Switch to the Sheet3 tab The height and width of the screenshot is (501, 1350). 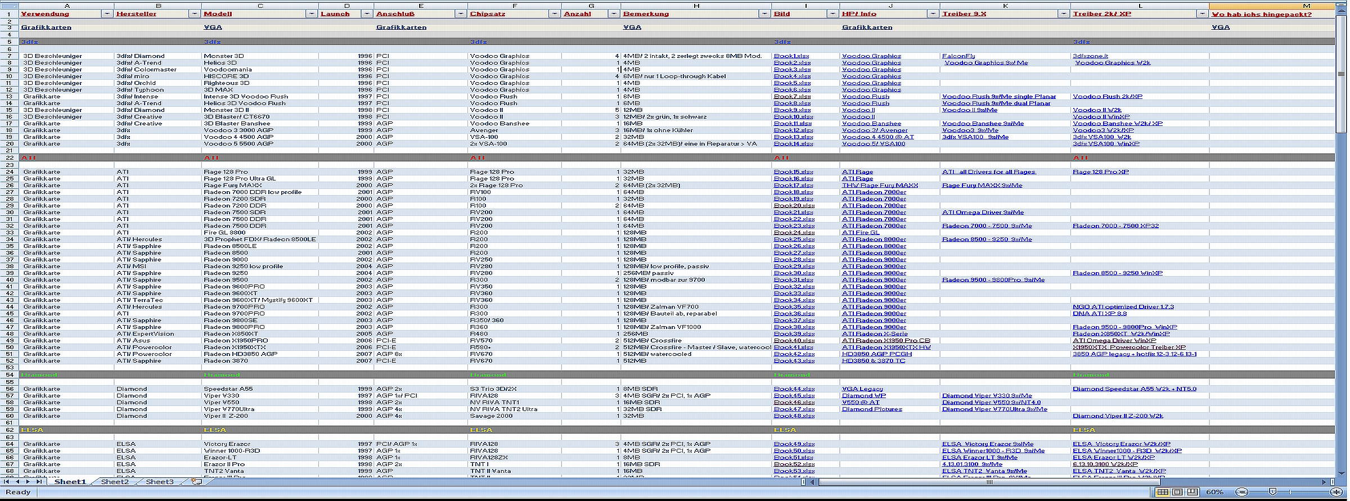pyautogui.click(x=160, y=482)
